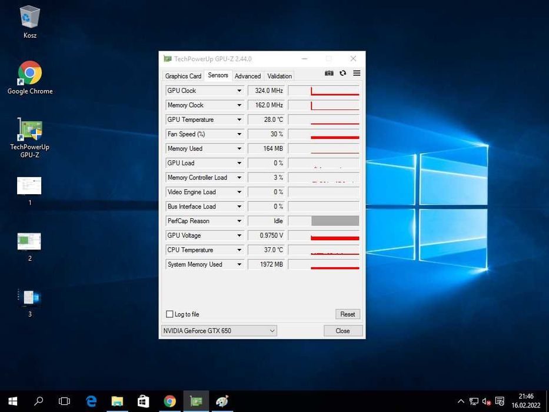Screen dimensions: 549x412
Task: Switch to the Advanced tab
Action: (x=248, y=76)
